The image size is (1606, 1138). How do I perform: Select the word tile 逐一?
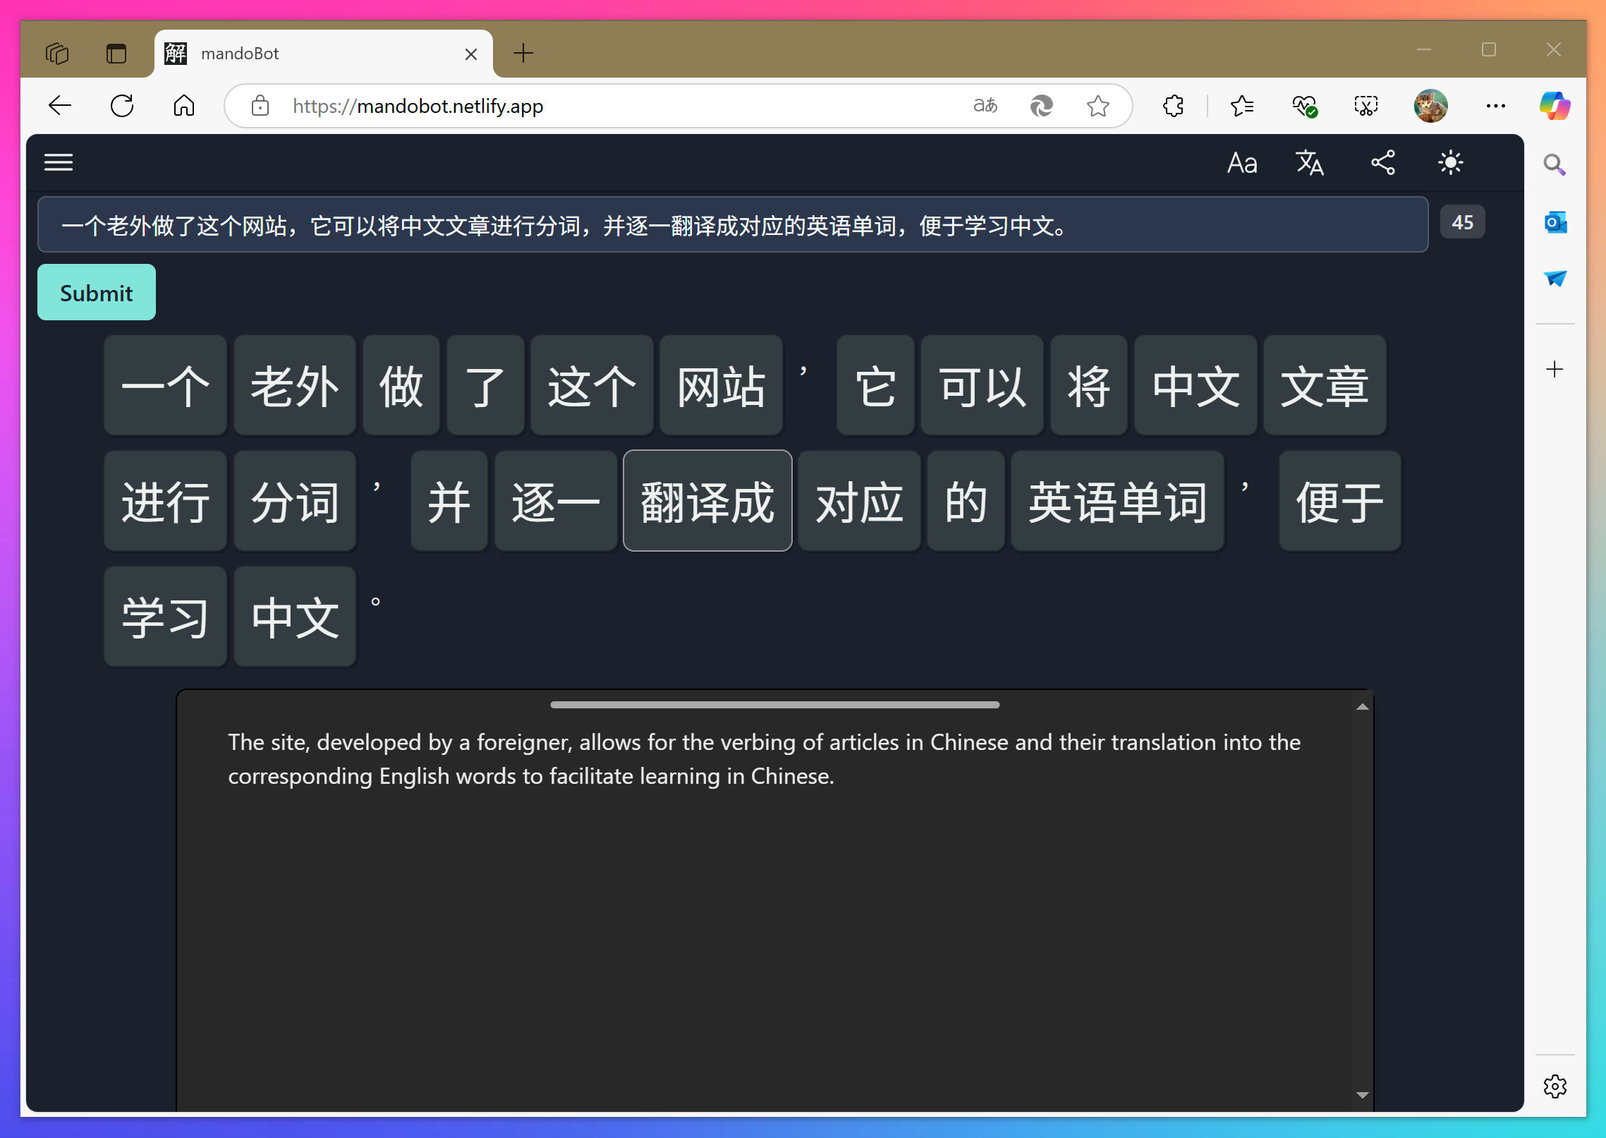tap(556, 502)
